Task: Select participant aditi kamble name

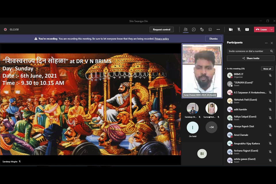Action: [240, 109]
